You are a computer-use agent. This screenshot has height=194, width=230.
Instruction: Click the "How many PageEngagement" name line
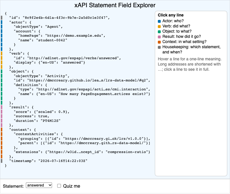pyautogui.click(x=84, y=94)
